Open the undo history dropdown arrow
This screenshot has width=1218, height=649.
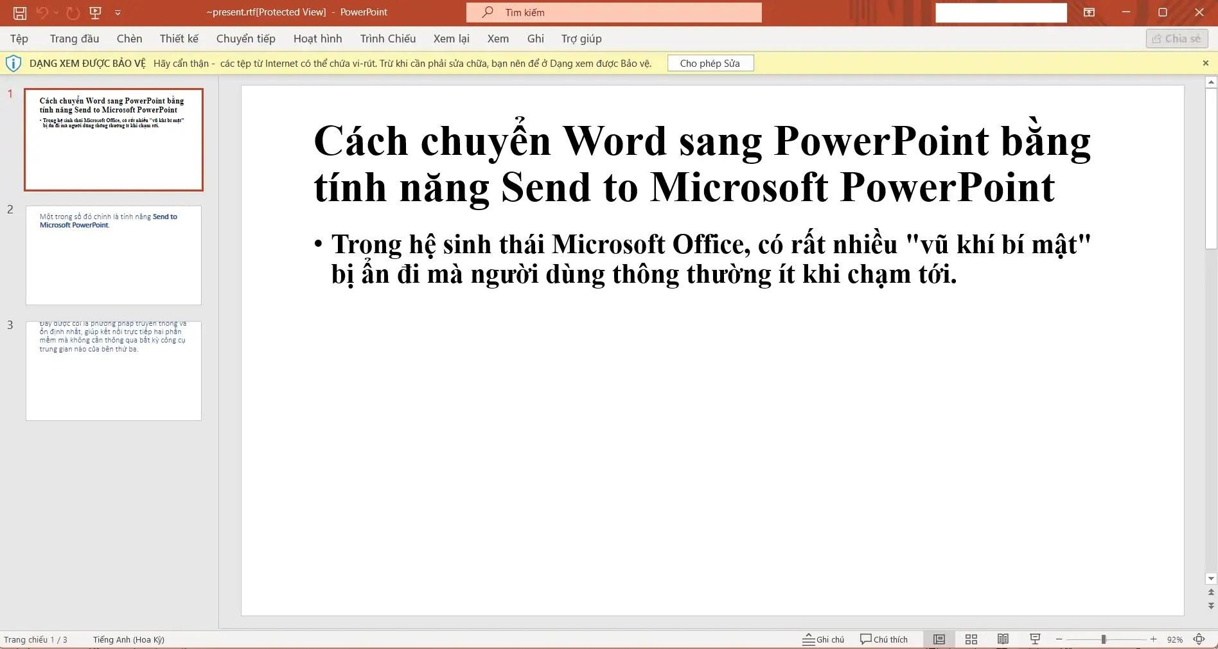pyautogui.click(x=57, y=12)
